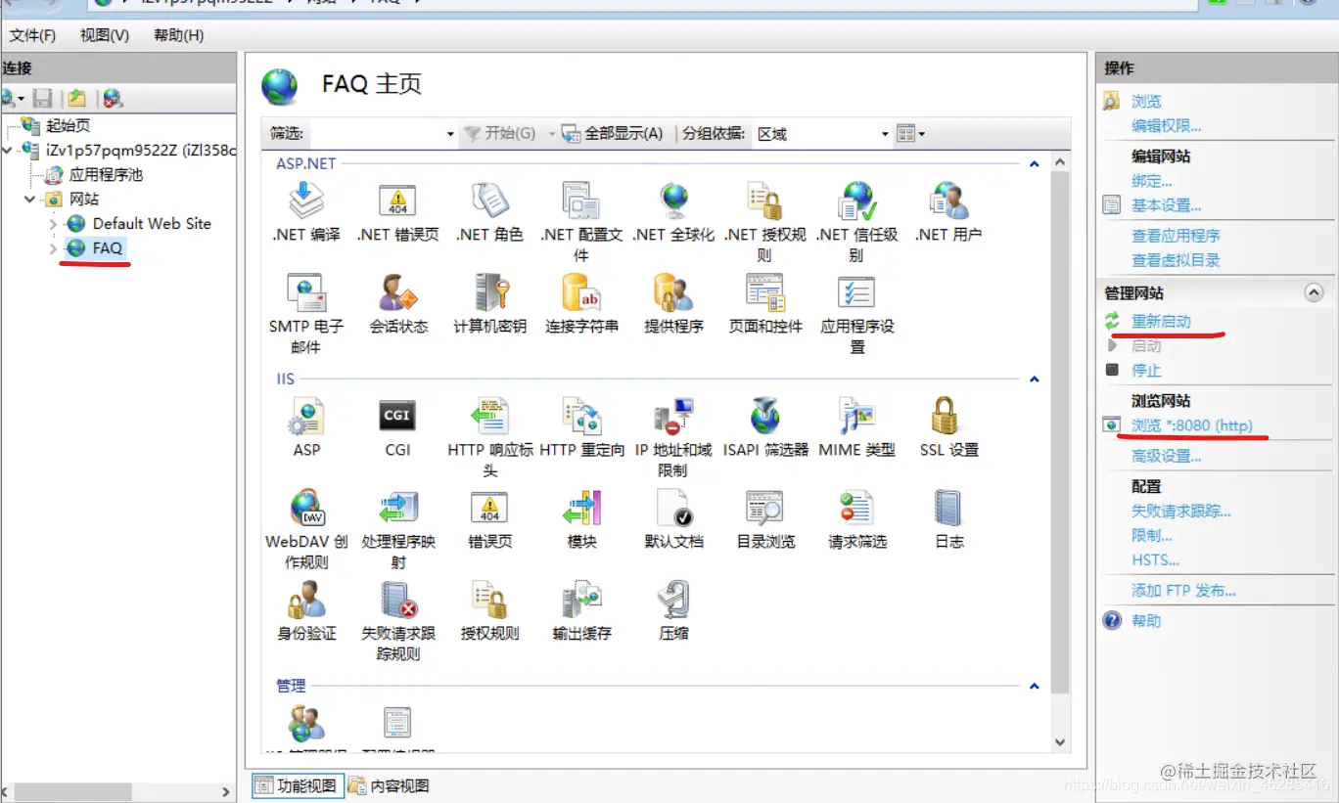Open the 文件(F) menu
The width and height of the screenshot is (1339, 803).
pos(32,35)
